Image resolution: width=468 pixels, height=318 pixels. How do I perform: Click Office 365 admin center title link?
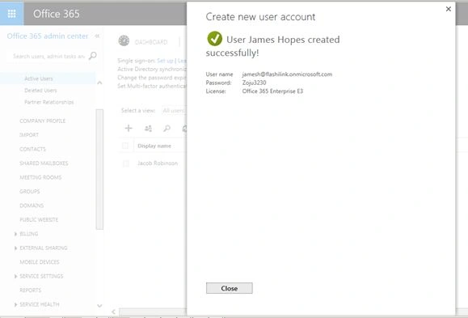[x=48, y=36]
